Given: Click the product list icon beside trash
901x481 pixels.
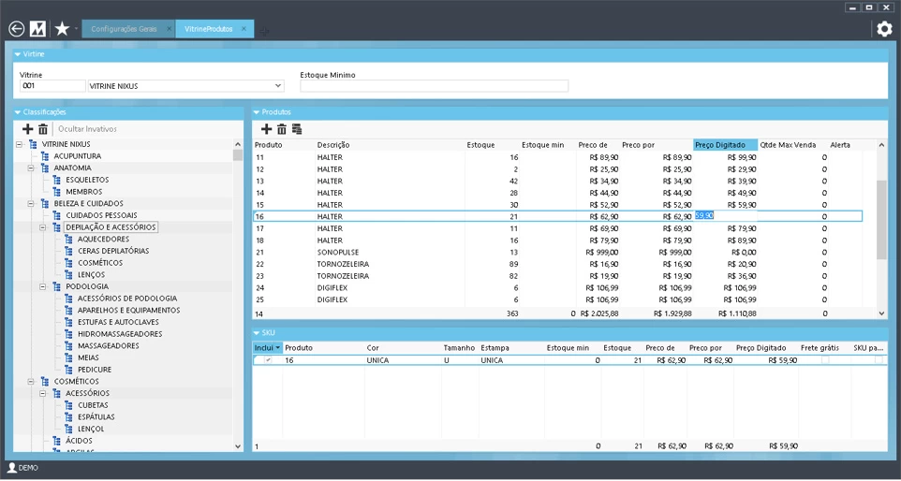Looking at the screenshot, I should tap(297, 129).
